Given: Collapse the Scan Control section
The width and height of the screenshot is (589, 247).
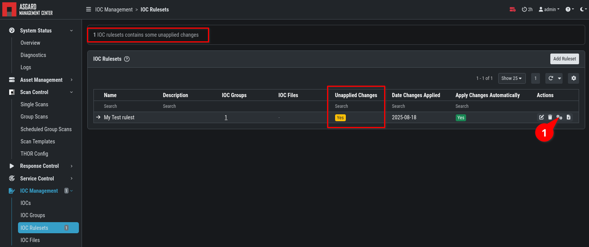Looking at the screenshot, I should point(41,92).
